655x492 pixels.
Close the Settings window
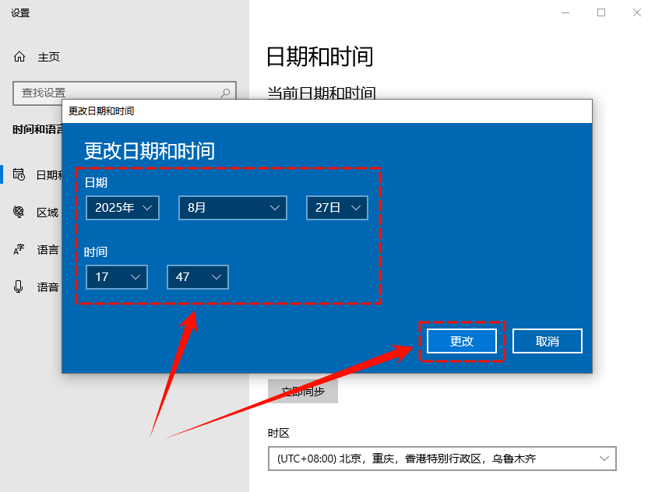[636, 13]
